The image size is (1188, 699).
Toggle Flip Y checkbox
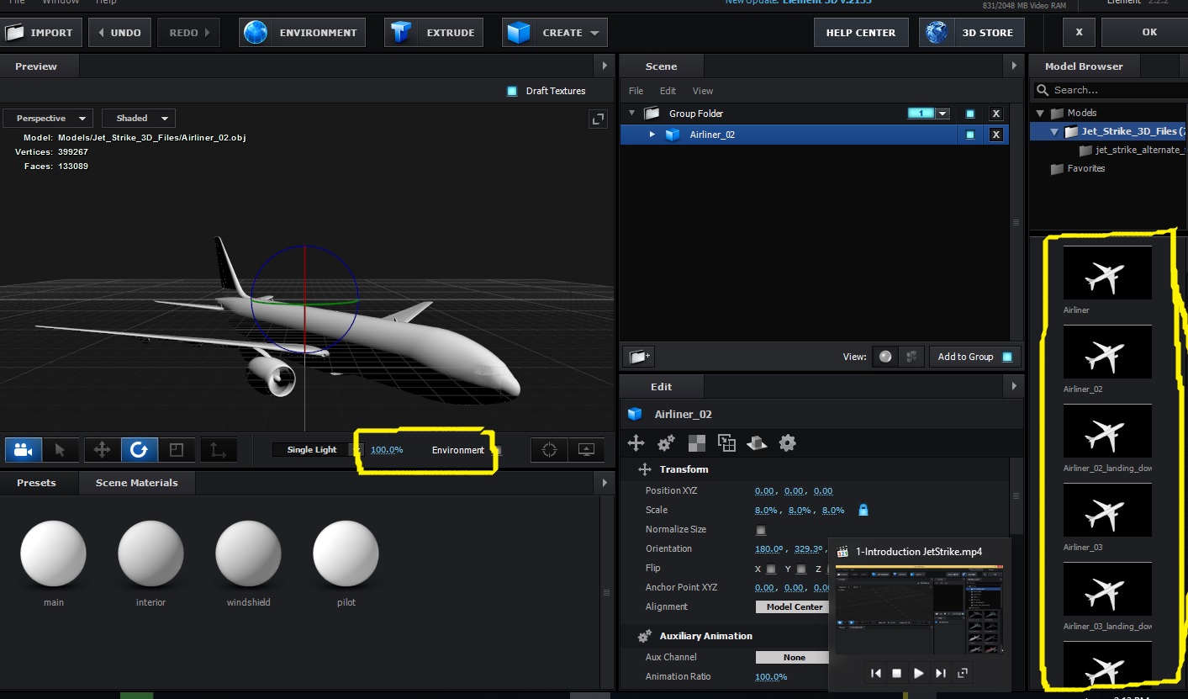click(x=801, y=569)
